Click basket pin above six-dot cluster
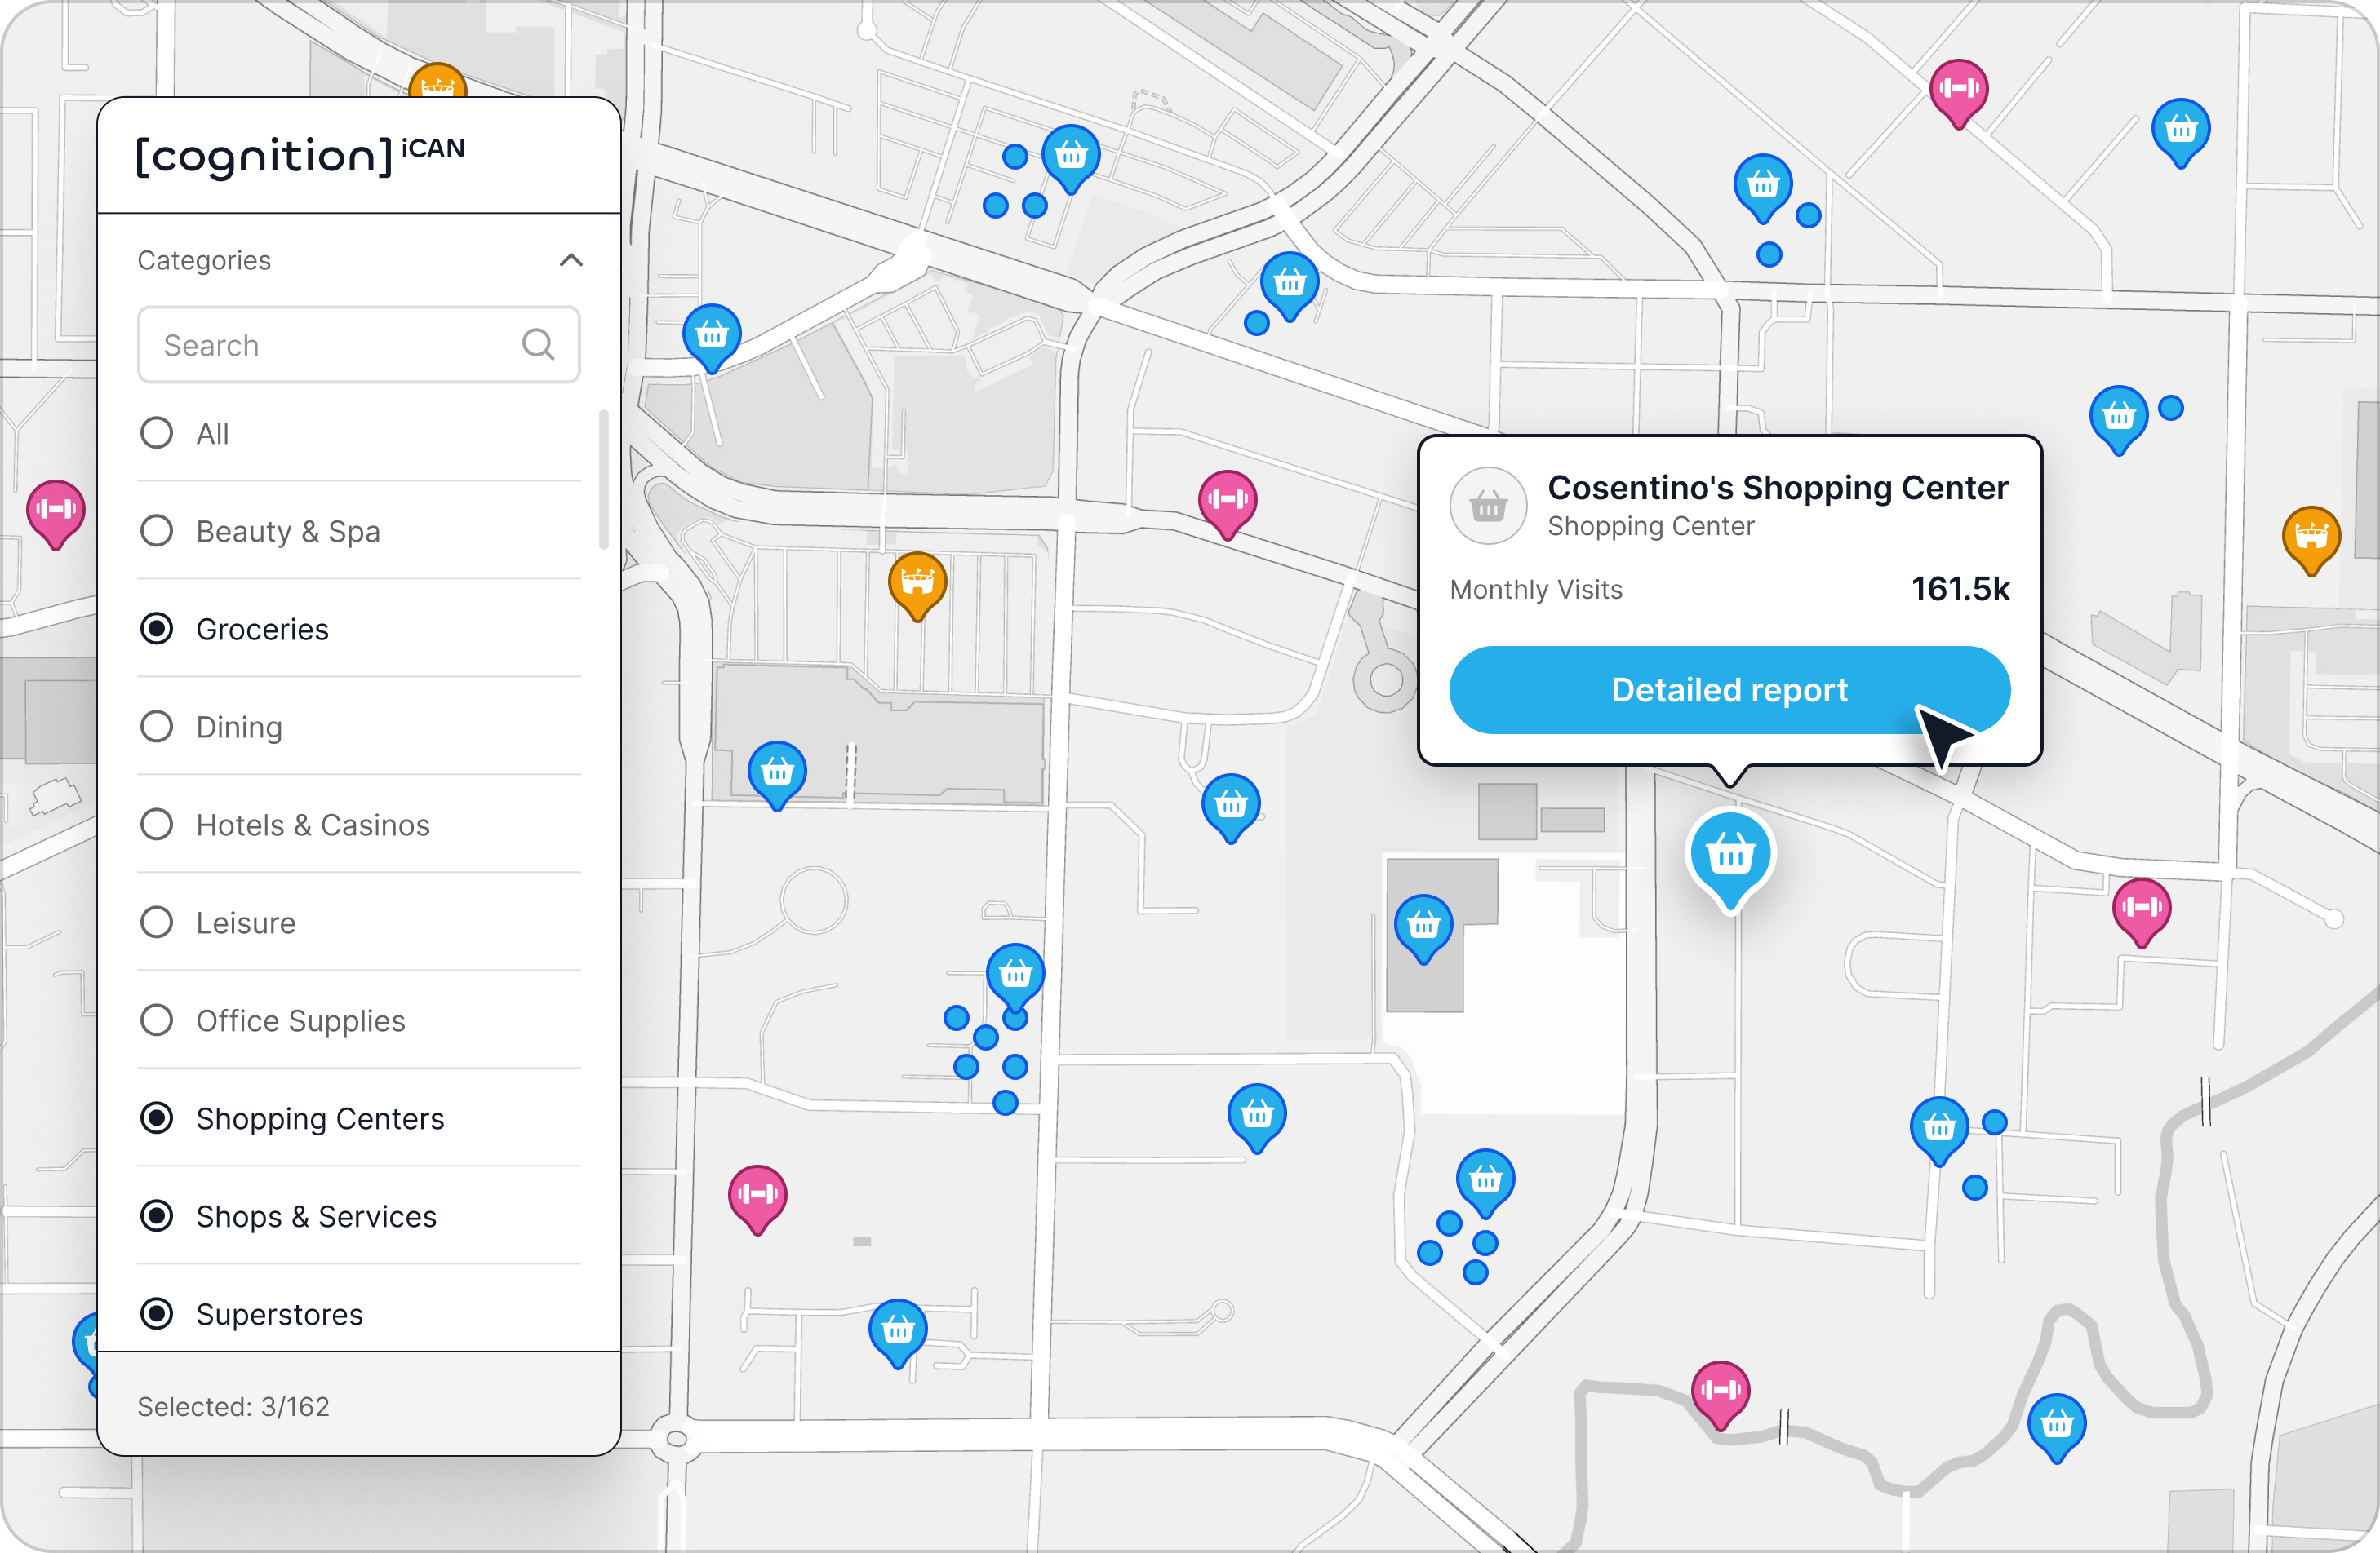2380x1553 pixels. 1015,976
